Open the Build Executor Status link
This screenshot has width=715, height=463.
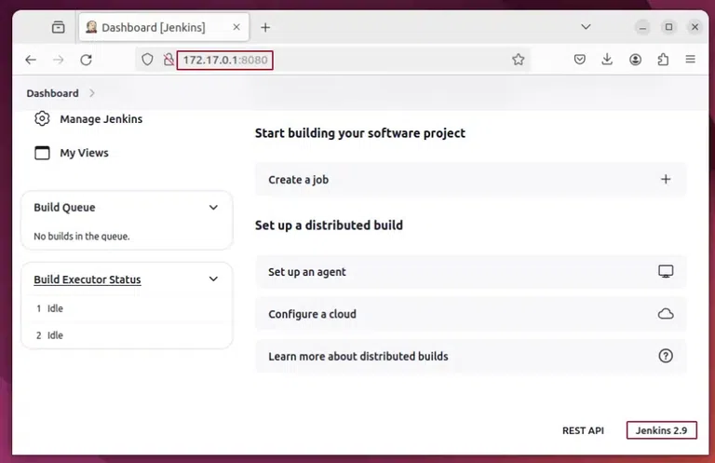pos(88,279)
